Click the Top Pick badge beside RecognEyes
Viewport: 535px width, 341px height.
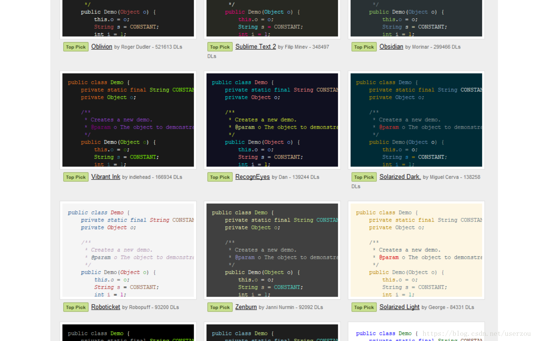(x=220, y=177)
